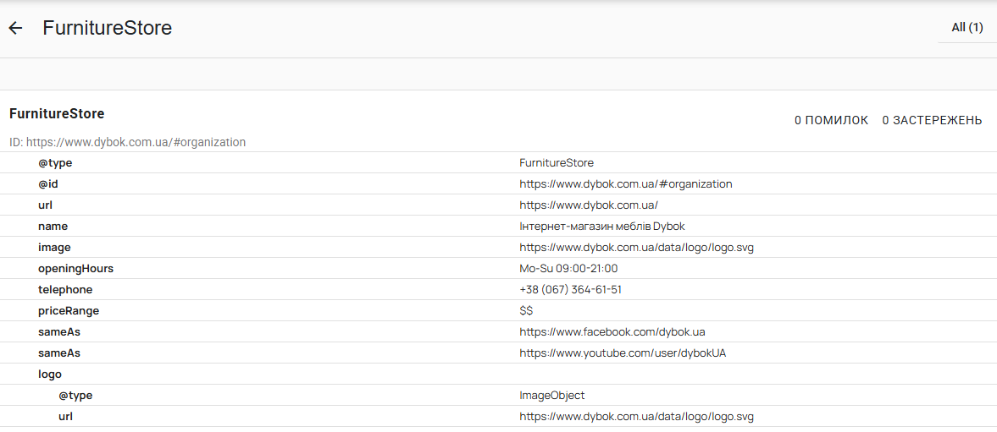Image resolution: width=997 pixels, height=432 pixels.
Task: Click the @id value https://www.dybok.com.ua/#organization
Action: click(x=626, y=184)
